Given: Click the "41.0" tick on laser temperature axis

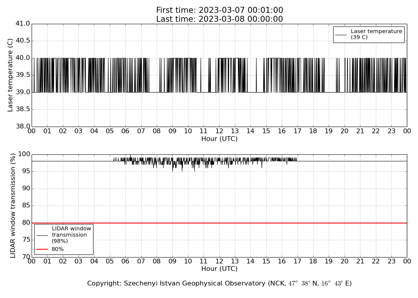Looking at the screenshot, I should click(x=23, y=24).
